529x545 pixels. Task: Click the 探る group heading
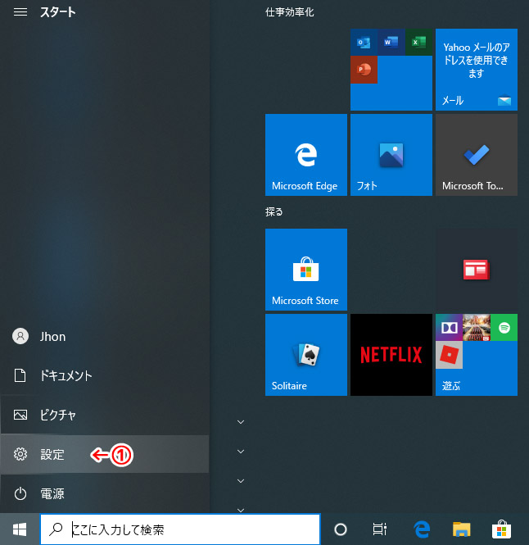pos(274,211)
